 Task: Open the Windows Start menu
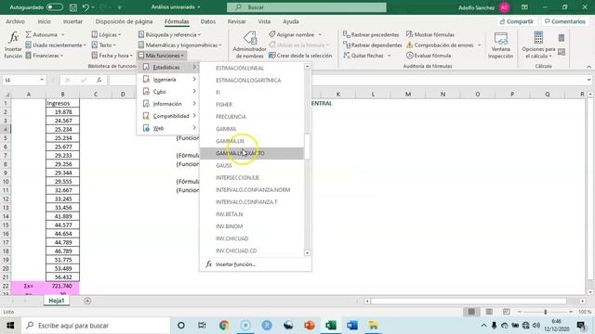pos(10,326)
